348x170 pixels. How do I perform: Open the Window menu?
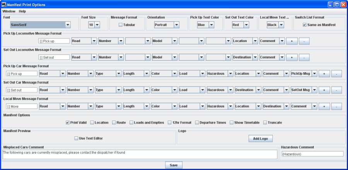click(x=9, y=11)
